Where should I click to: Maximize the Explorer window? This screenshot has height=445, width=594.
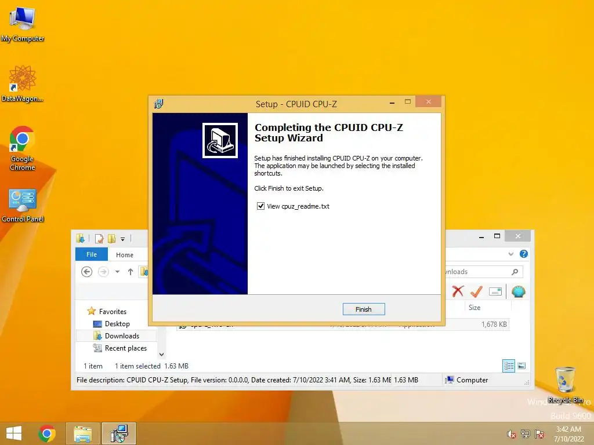click(x=497, y=236)
